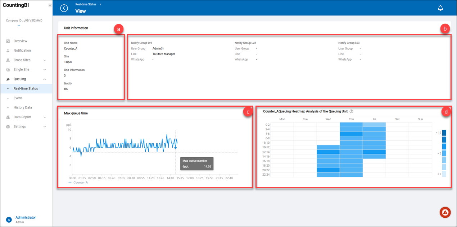Expand the Company ID dropdown chevron

19,26
